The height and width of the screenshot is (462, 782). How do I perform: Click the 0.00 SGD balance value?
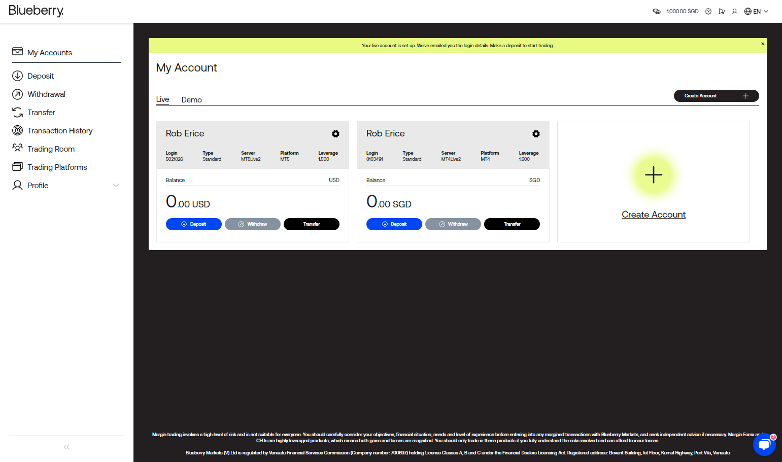coord(389,202)
